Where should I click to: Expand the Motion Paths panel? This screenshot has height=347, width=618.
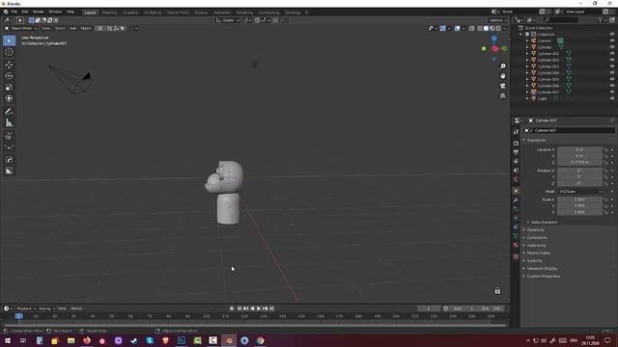pyautogui.click(x=539, y=253)
